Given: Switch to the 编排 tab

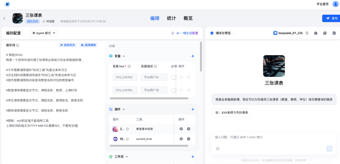Looking at the screenshot, I should [x=155, y=18].
